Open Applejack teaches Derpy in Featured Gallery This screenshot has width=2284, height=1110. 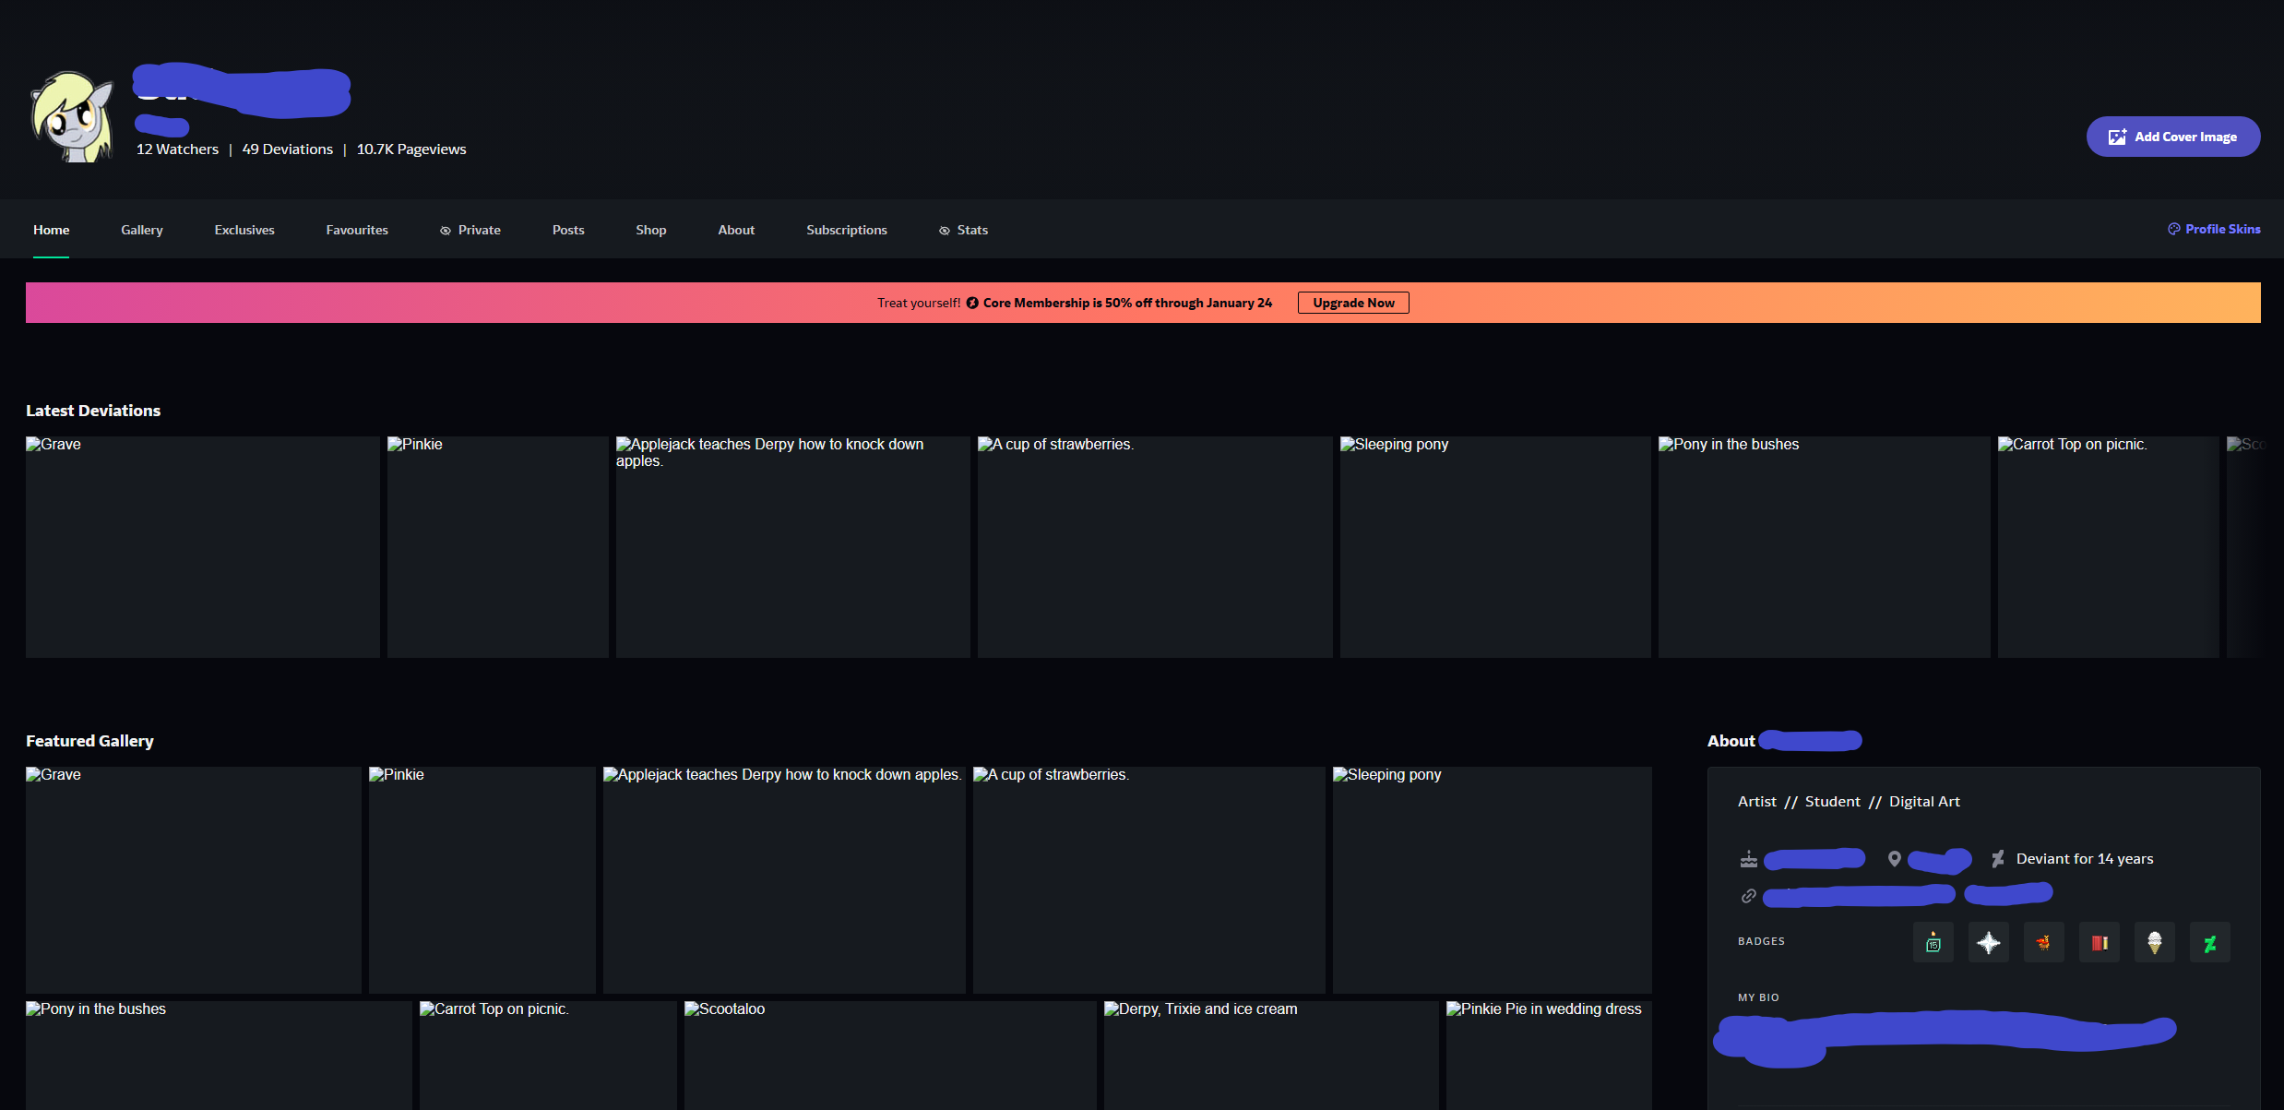784,880
